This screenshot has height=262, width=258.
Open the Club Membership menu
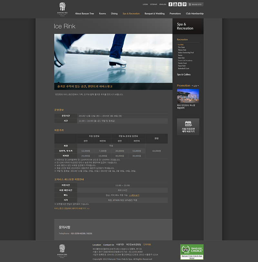(x=194, y=14)
